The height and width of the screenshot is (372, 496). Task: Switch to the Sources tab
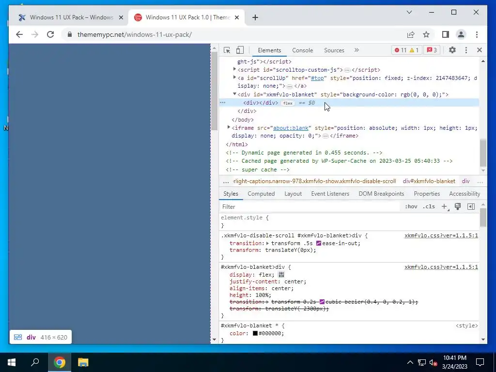point(334,50)
